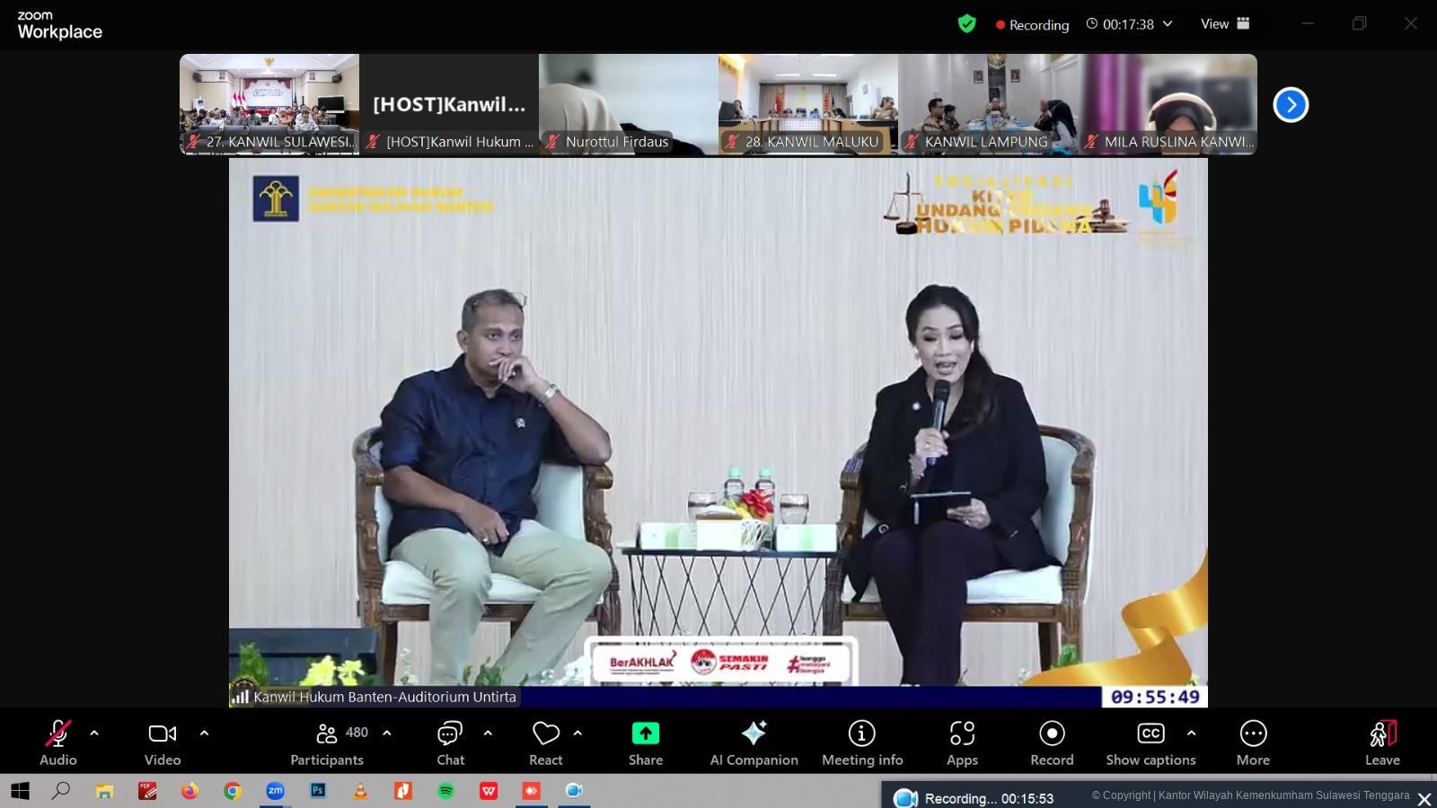The image size is (1437, 808).
Task: Open Meeting info panel
Action: [861, 743]
